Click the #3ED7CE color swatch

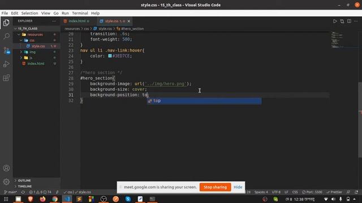[110, 56]
